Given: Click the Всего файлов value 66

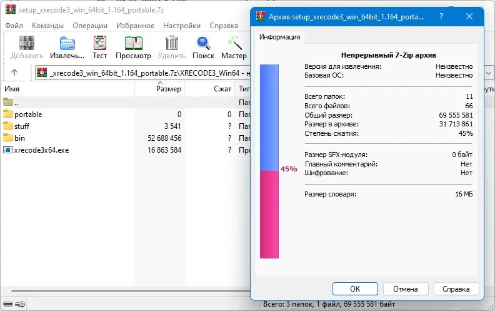Looking at the screenshot, I should coord(469,106).
